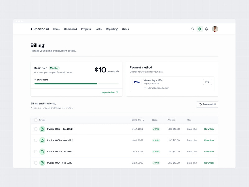The height and width of the screenshot is (187, 249).
Task: Download Invoice #005 Oct 2022
Action: tap(209, 151)
